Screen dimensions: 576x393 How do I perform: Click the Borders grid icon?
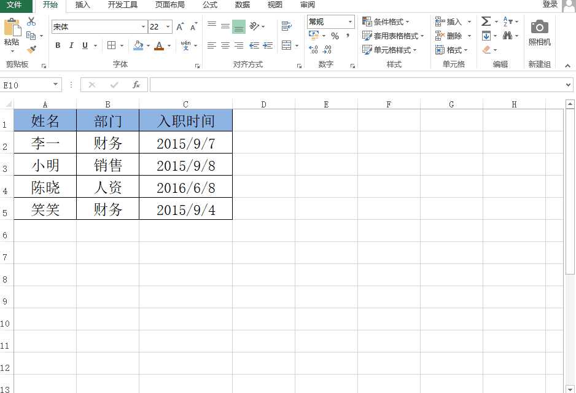click(x=111, y=45)
